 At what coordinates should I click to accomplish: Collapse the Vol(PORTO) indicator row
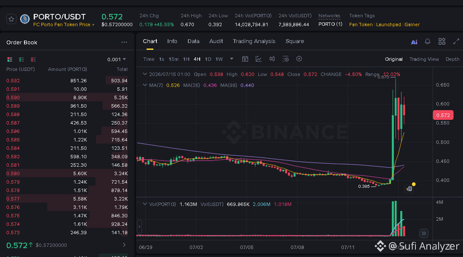(145, 204)
